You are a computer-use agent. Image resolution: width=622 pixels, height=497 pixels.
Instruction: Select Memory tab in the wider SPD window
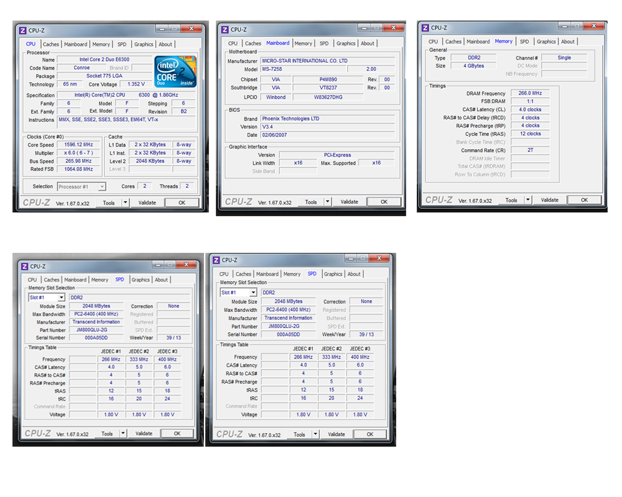pos(292,274)
